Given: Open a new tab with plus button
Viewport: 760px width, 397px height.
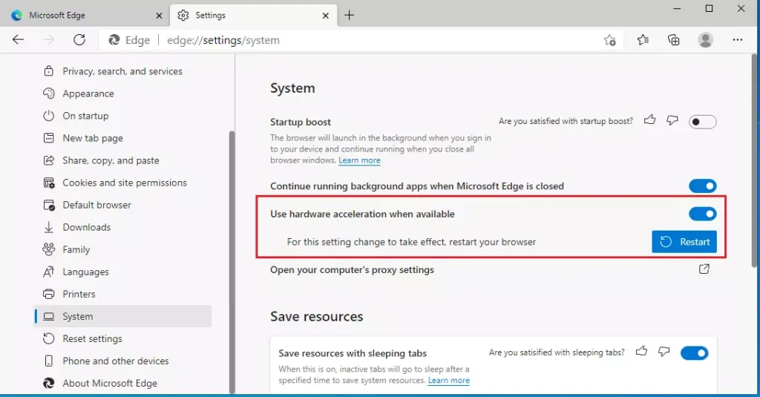Looking at the screenshot, I should [x=349, y=16].
